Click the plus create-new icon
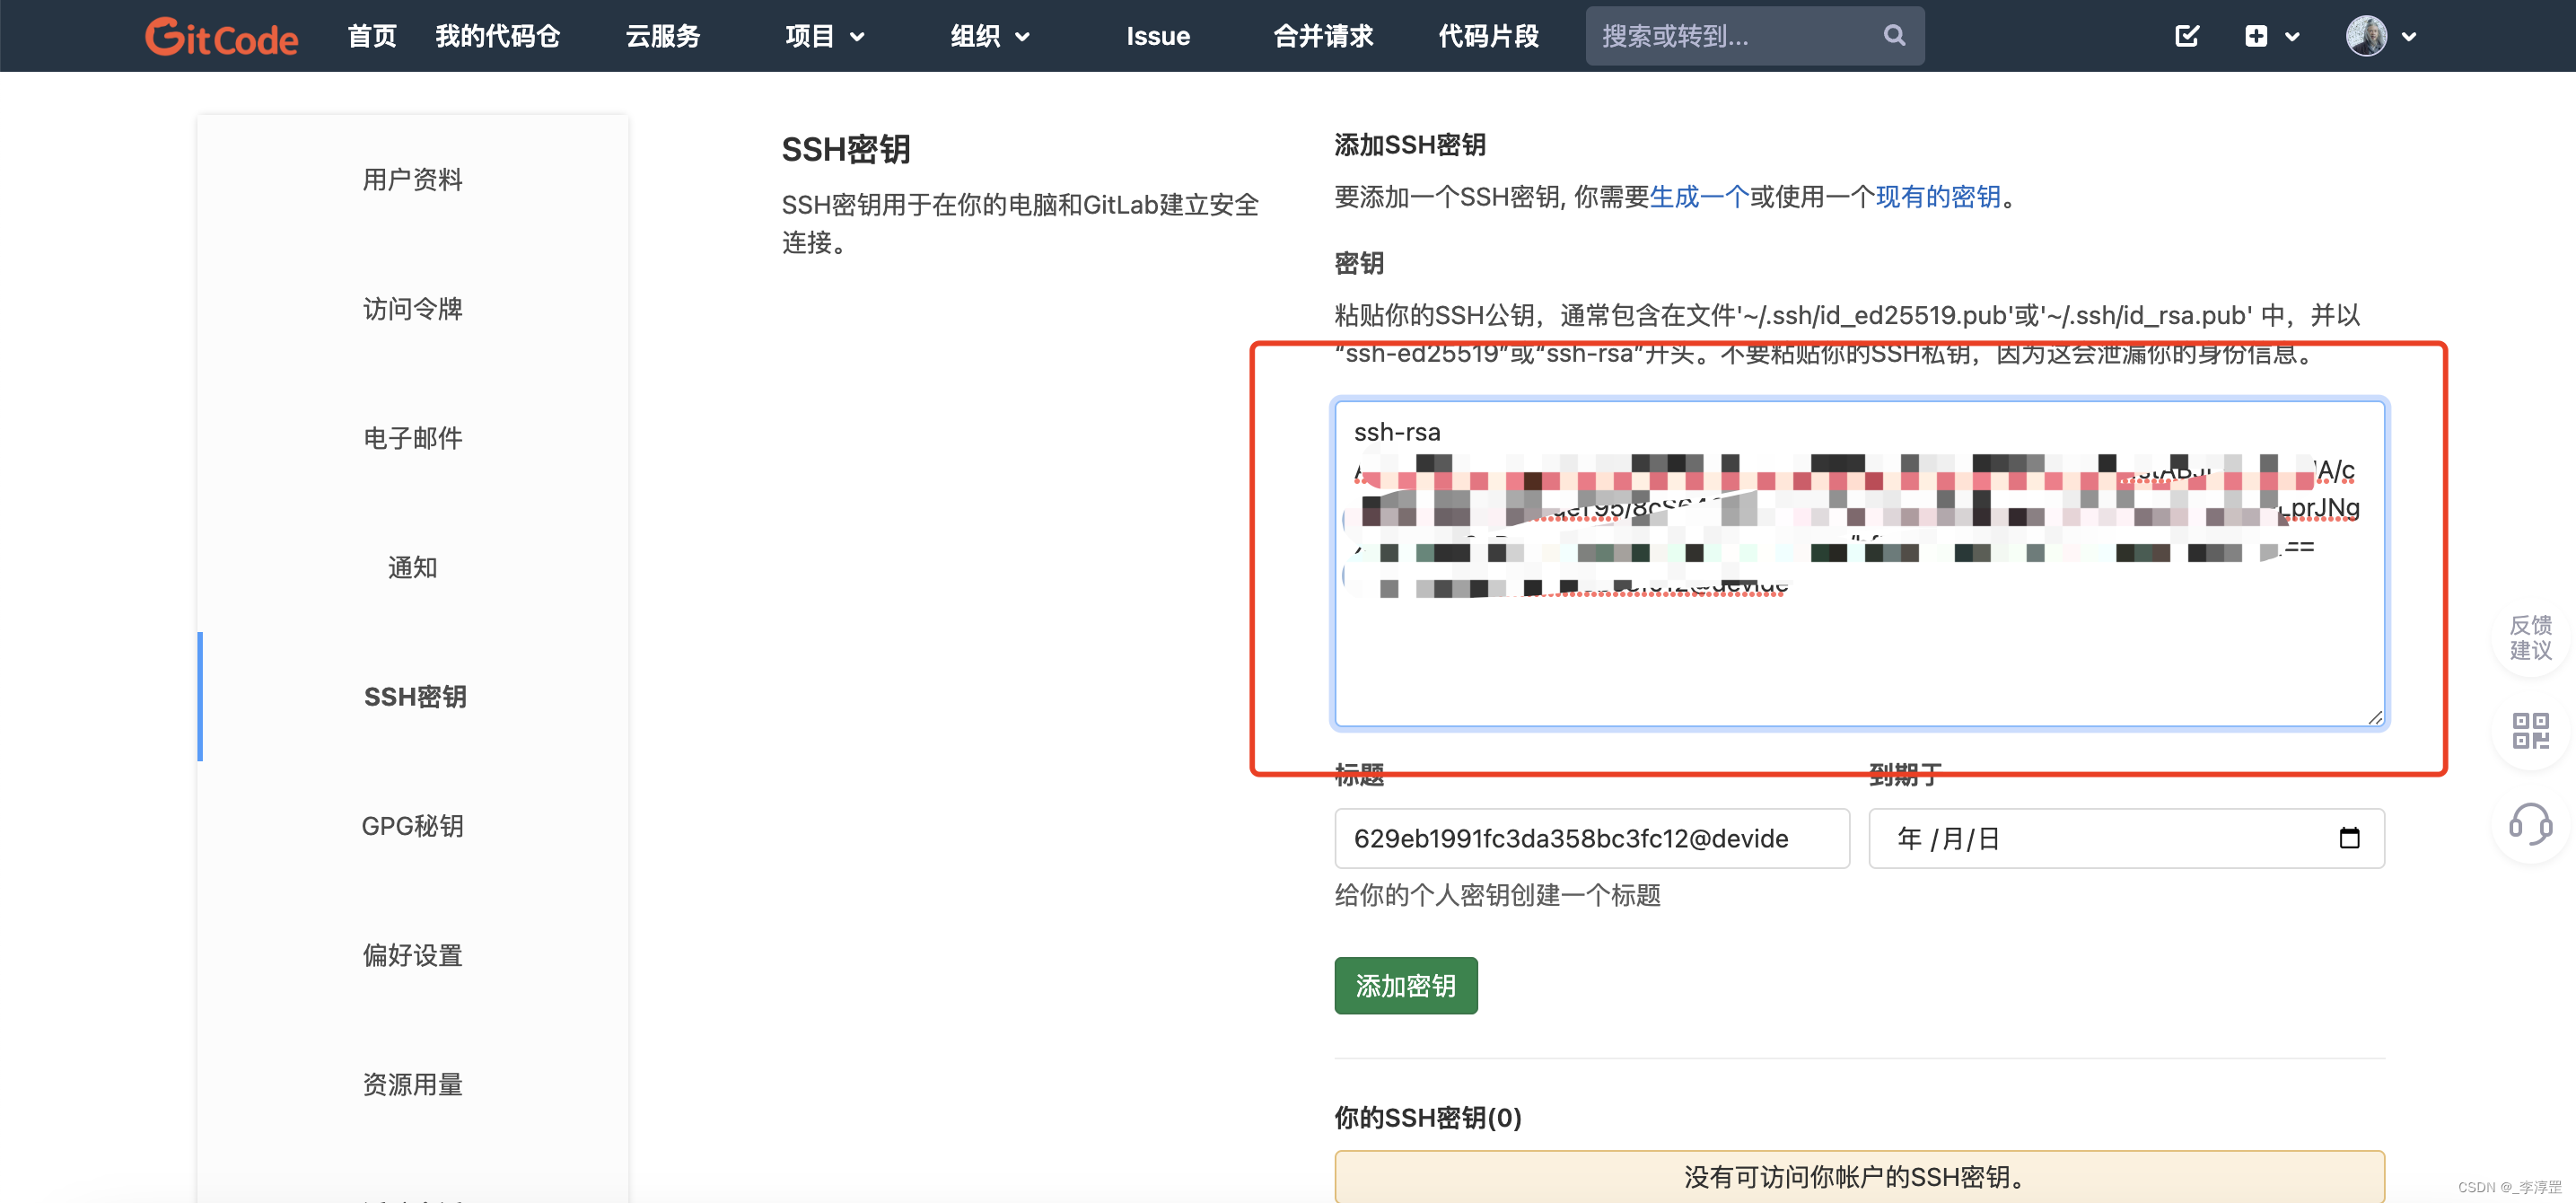The width and height of the screenshot is (2576, 1203). [2256, 36]
